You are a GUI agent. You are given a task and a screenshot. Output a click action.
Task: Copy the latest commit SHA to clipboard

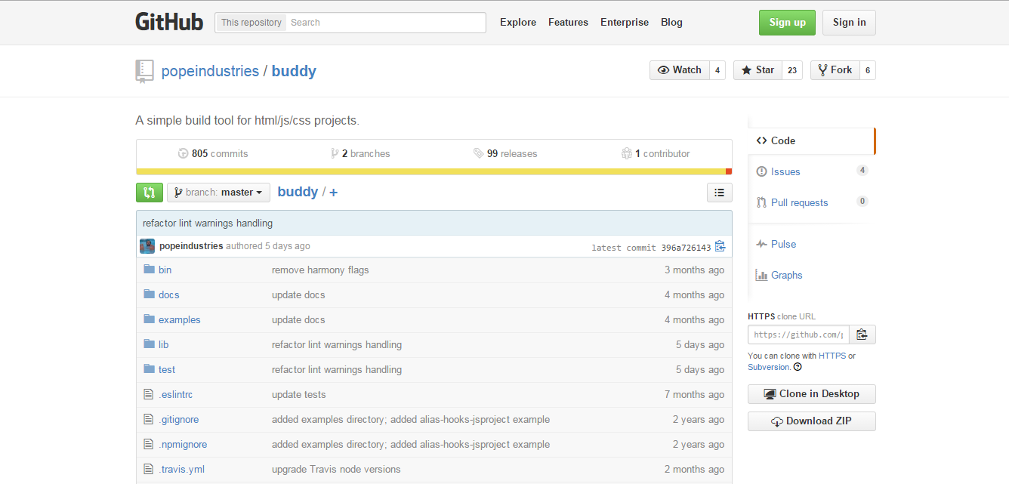pyautogui.click(x=720, y=246)
